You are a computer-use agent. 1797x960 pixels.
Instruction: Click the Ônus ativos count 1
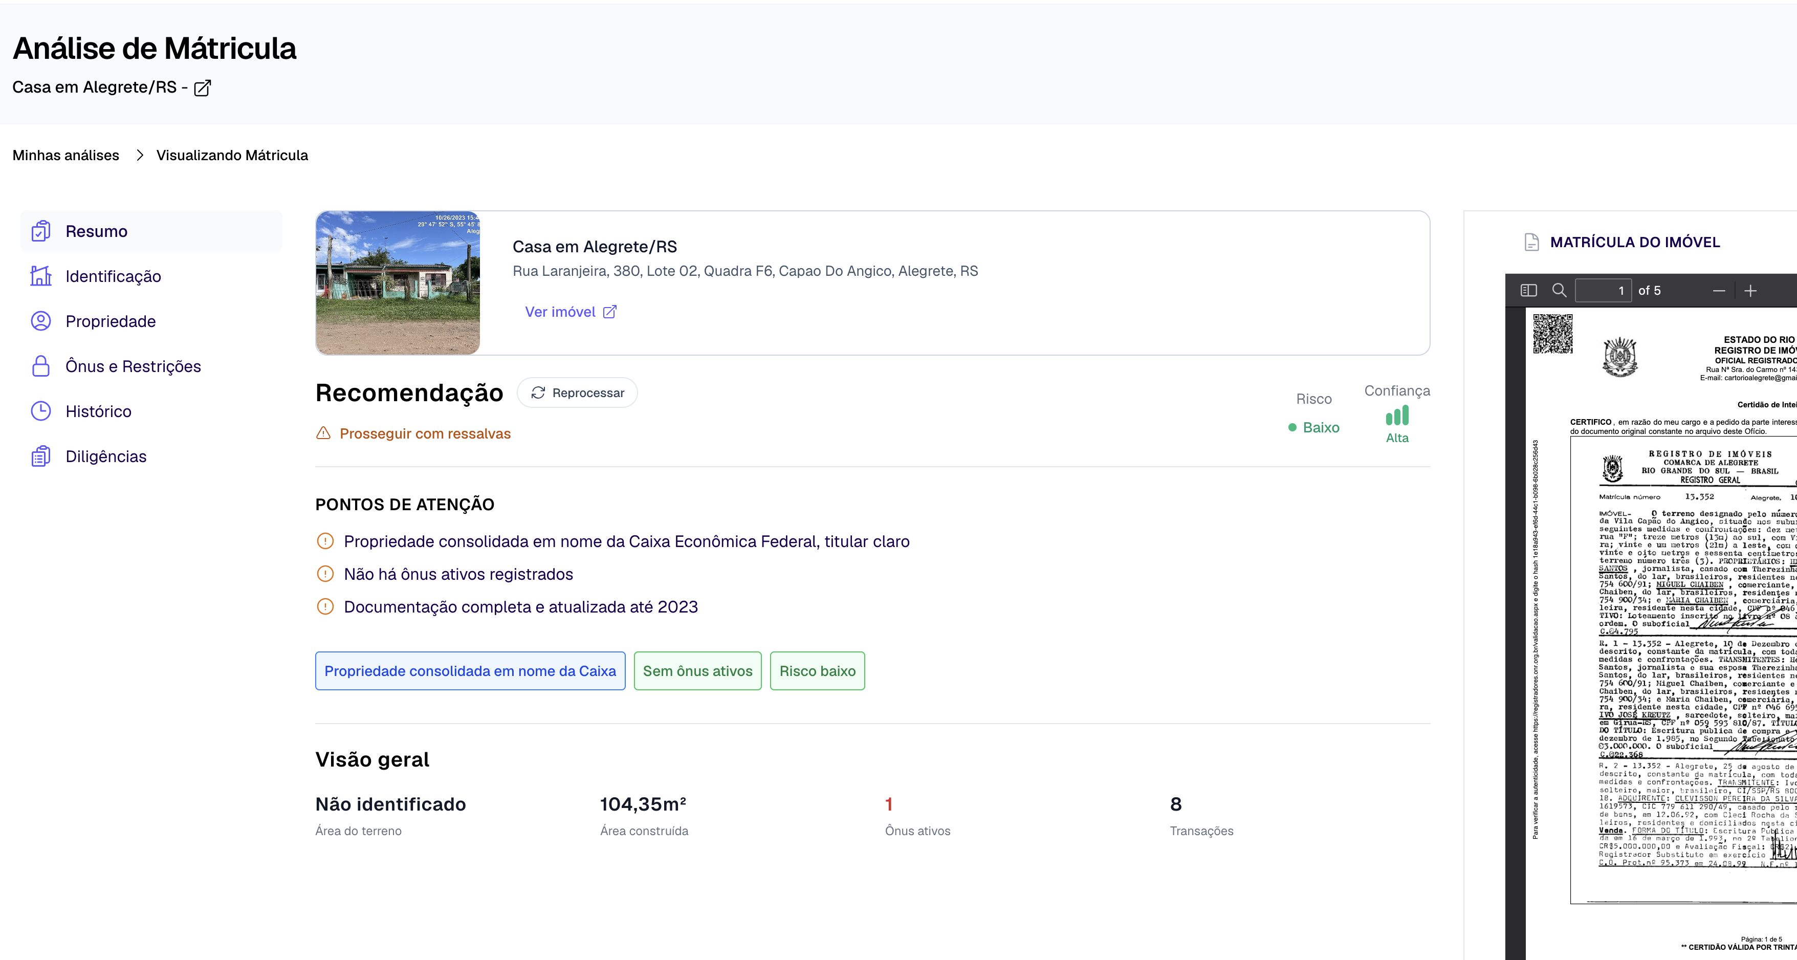pyautogui.click(x=889, y=804)
